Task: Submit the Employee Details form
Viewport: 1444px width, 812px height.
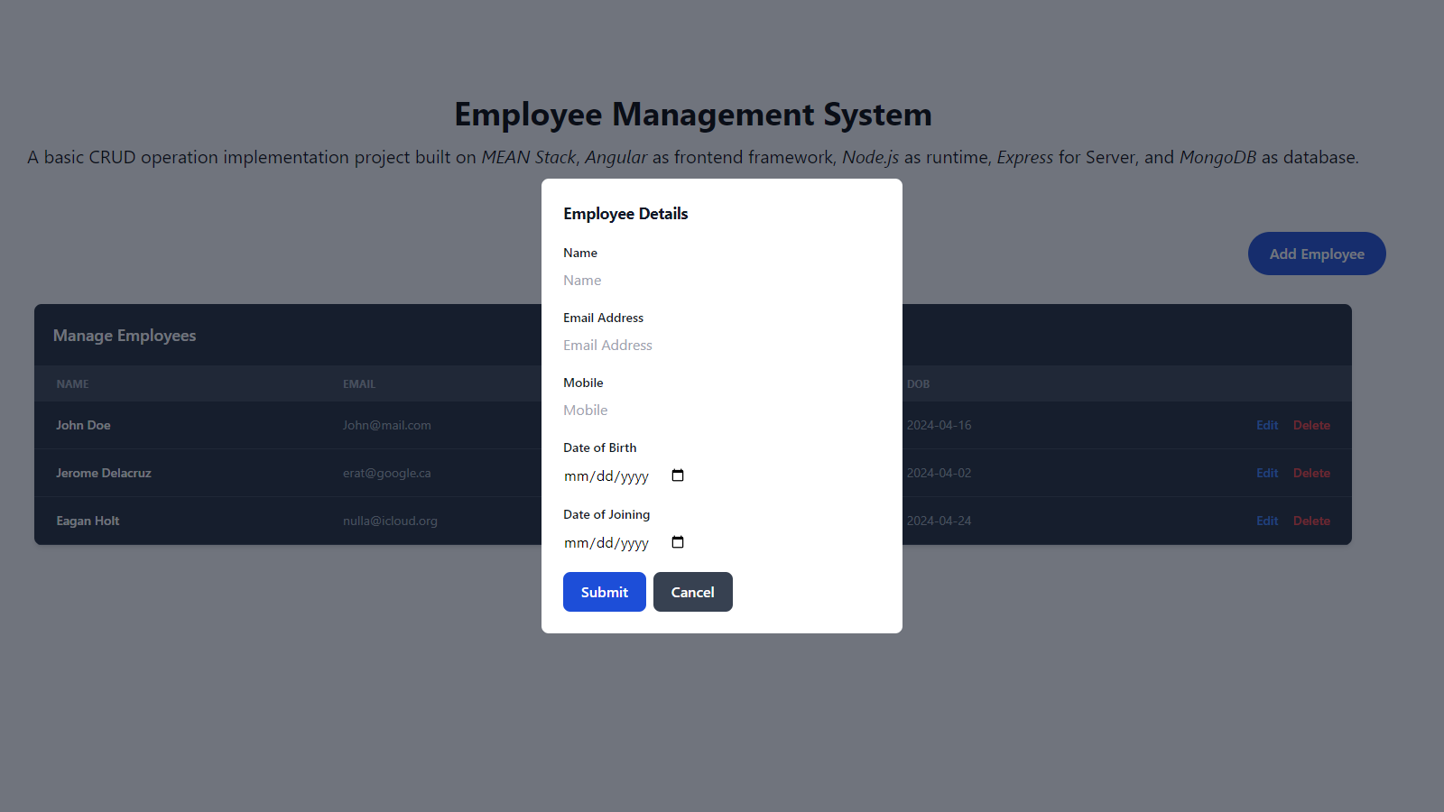Action: point(605,592)
